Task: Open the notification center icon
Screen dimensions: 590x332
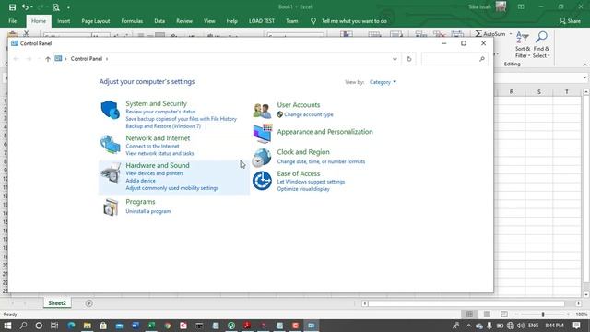Action: tap(576, 326)
